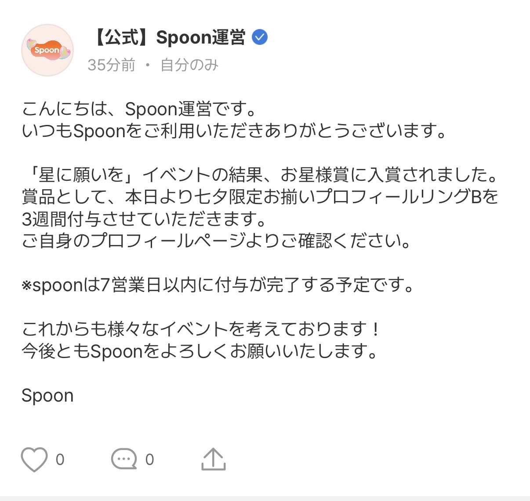Tap the heart like icon
This screenshot has width=530, height=501.
point(34,460)
